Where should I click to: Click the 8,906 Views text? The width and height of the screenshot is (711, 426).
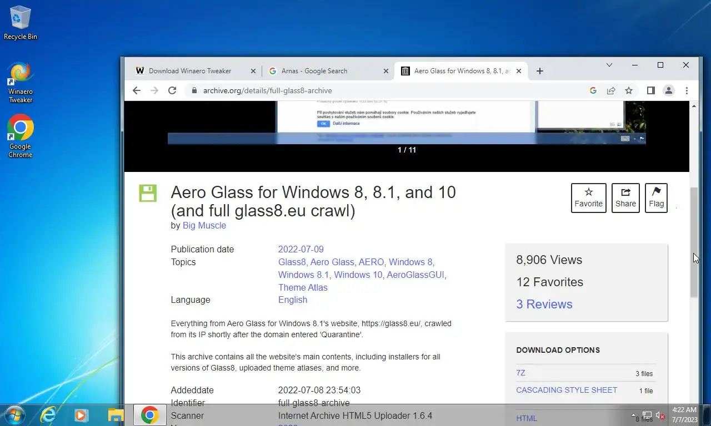[x=549, y=260]
